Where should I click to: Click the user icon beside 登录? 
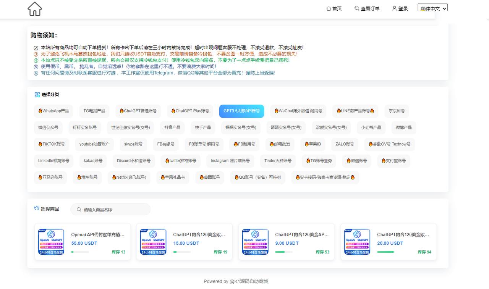[395, 8]
